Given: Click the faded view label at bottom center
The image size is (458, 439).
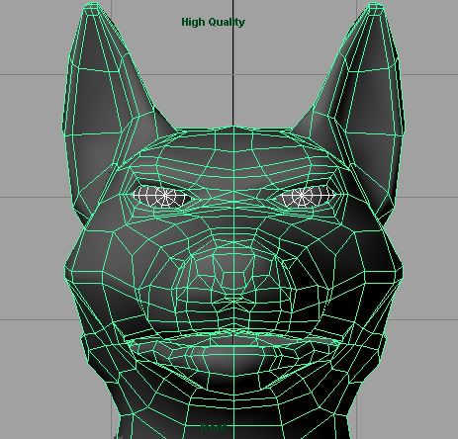Looking at the screenshot, I should tap(214, 428).
